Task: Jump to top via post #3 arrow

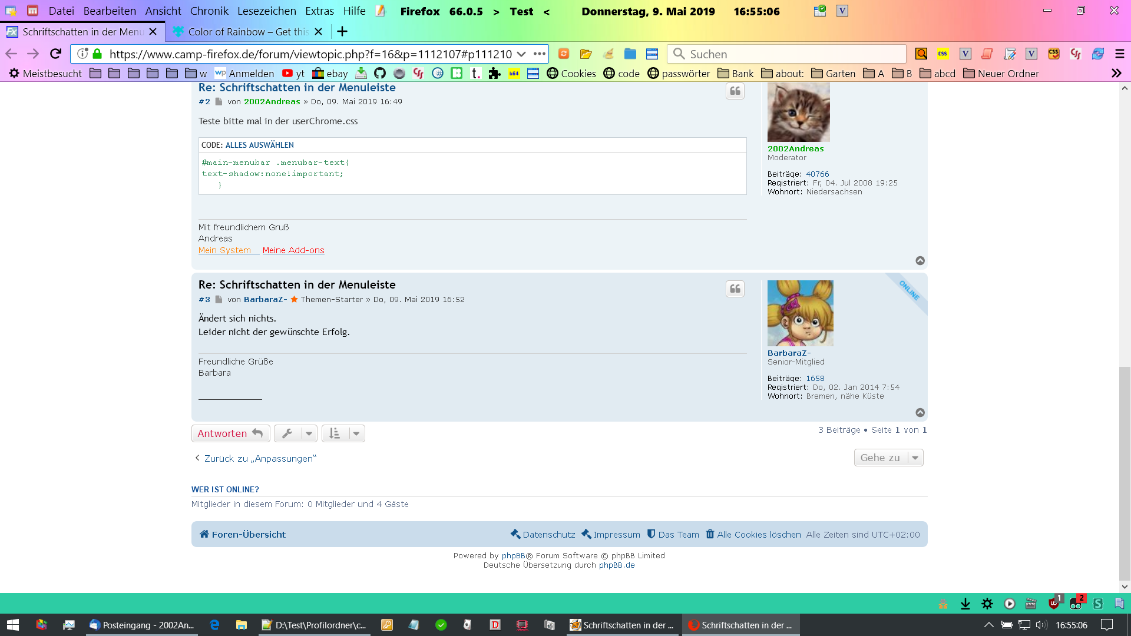Action: tap(920, 413)
